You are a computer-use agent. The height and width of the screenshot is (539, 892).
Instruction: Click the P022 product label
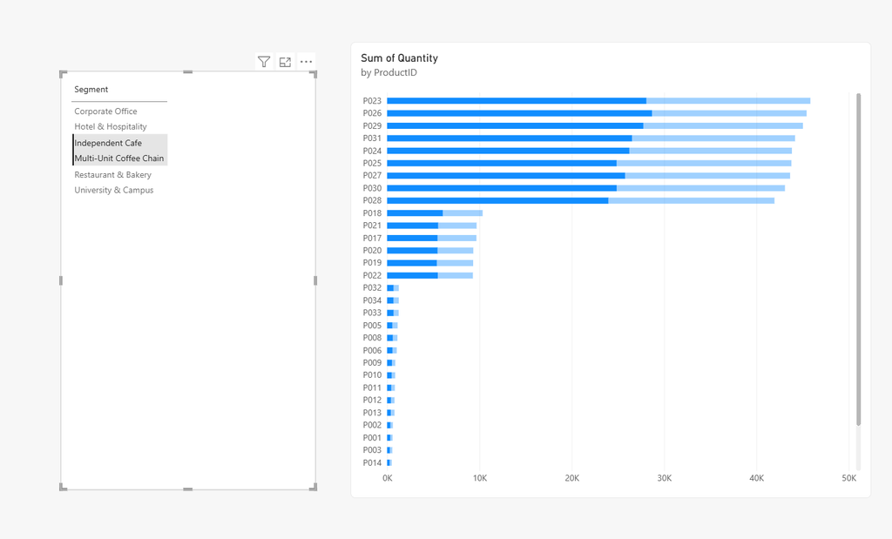click(372, 275)
